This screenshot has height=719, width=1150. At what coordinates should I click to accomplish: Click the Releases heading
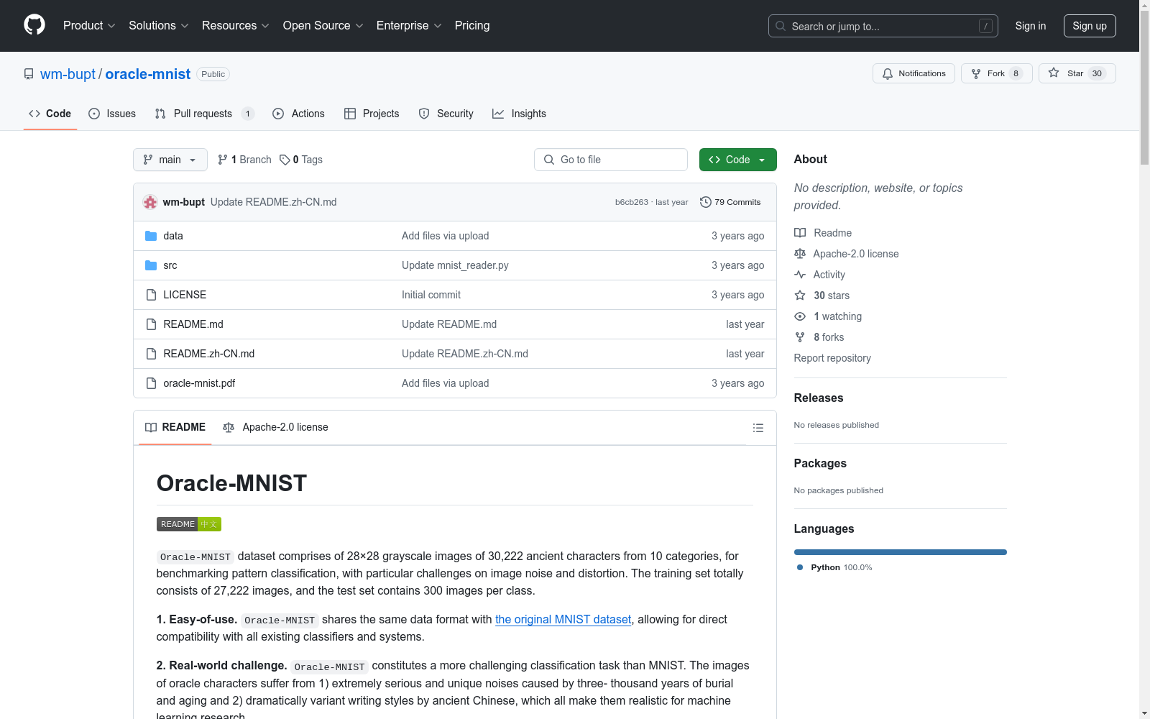(819, 398)
